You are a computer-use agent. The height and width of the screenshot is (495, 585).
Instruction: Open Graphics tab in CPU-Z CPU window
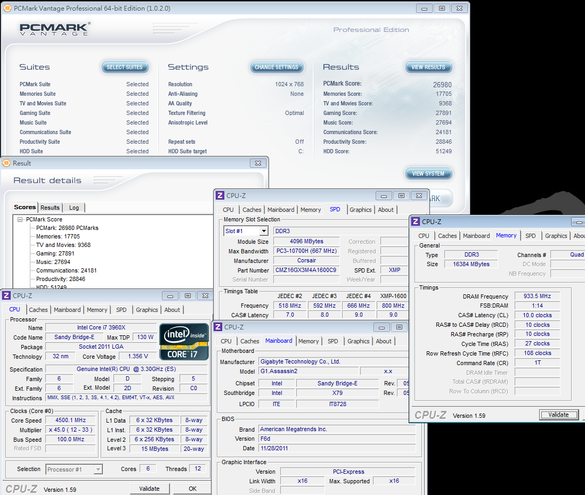pyautogui.click(x=147, y=310)
